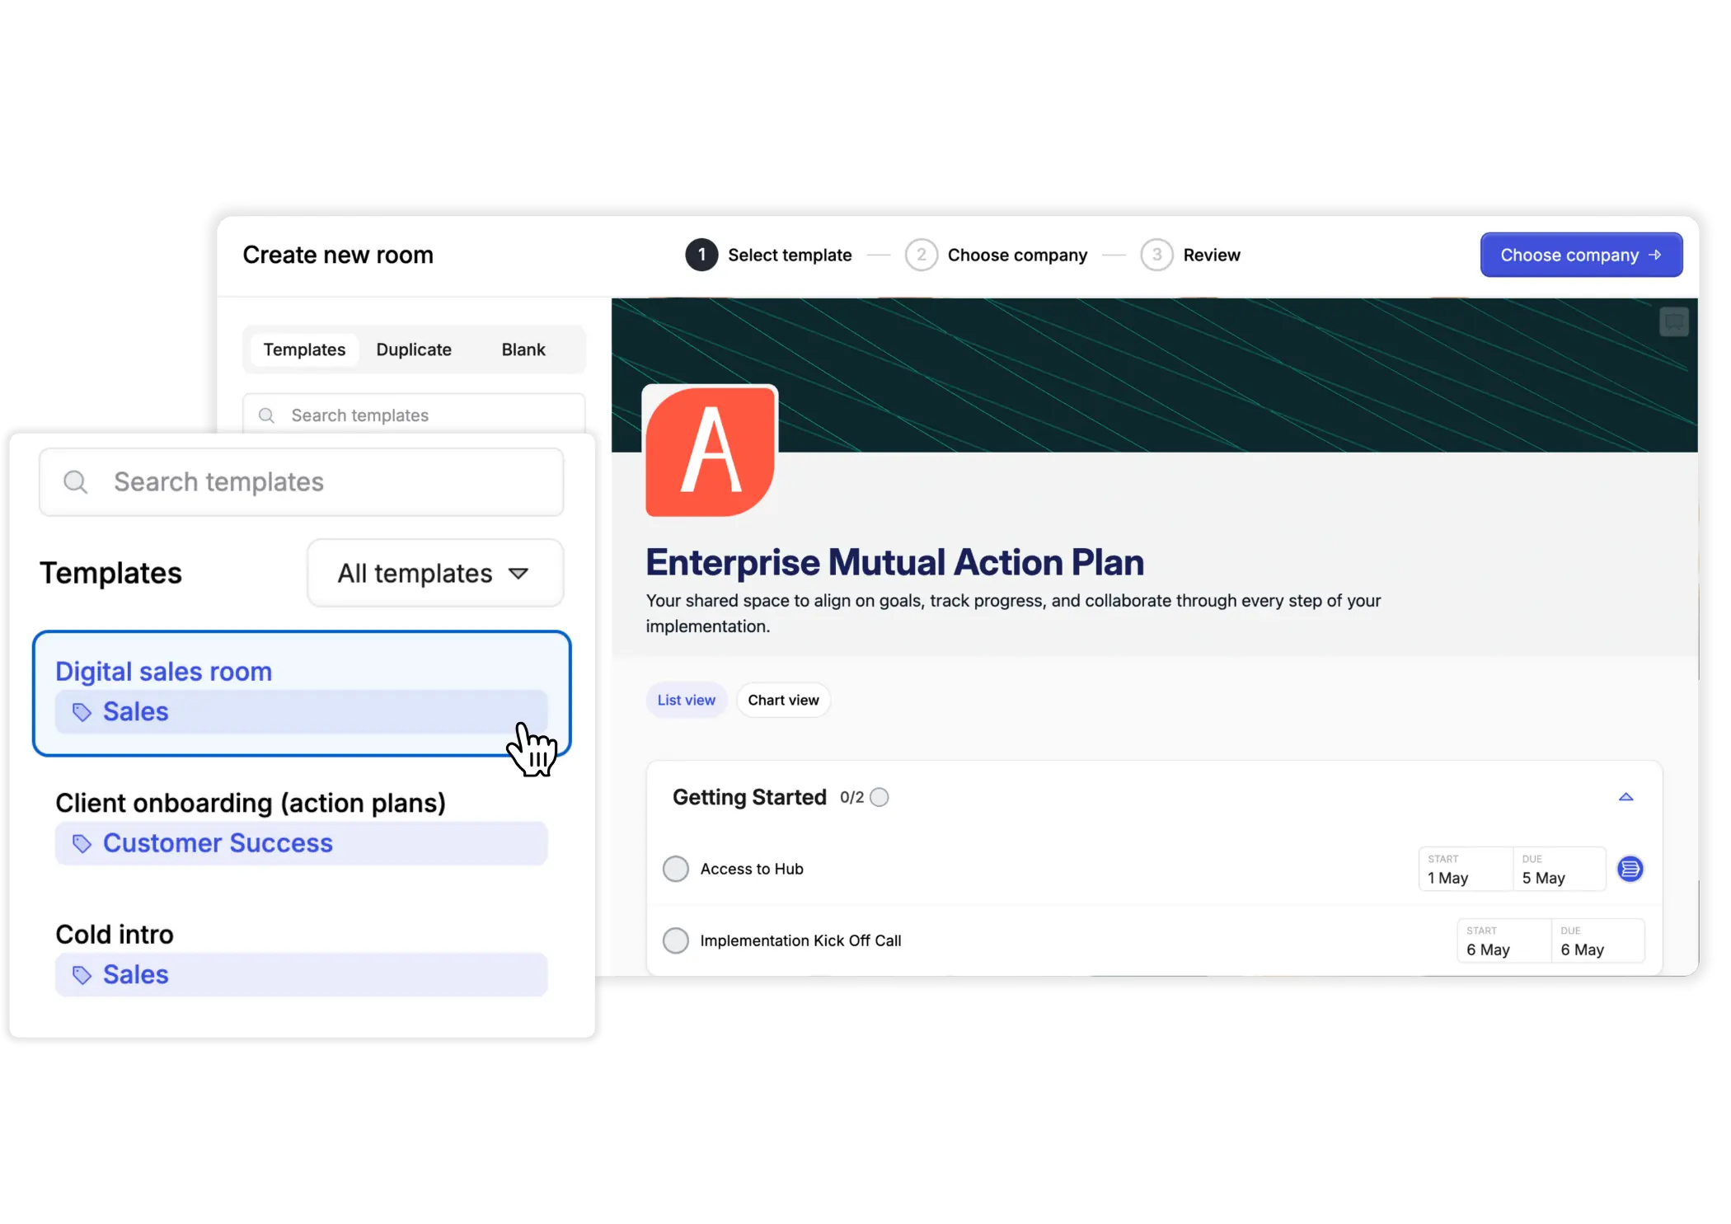Switch to the Duplicate tab
This screenshot has width=1731, height=1224.
click(x=414, y=349)
